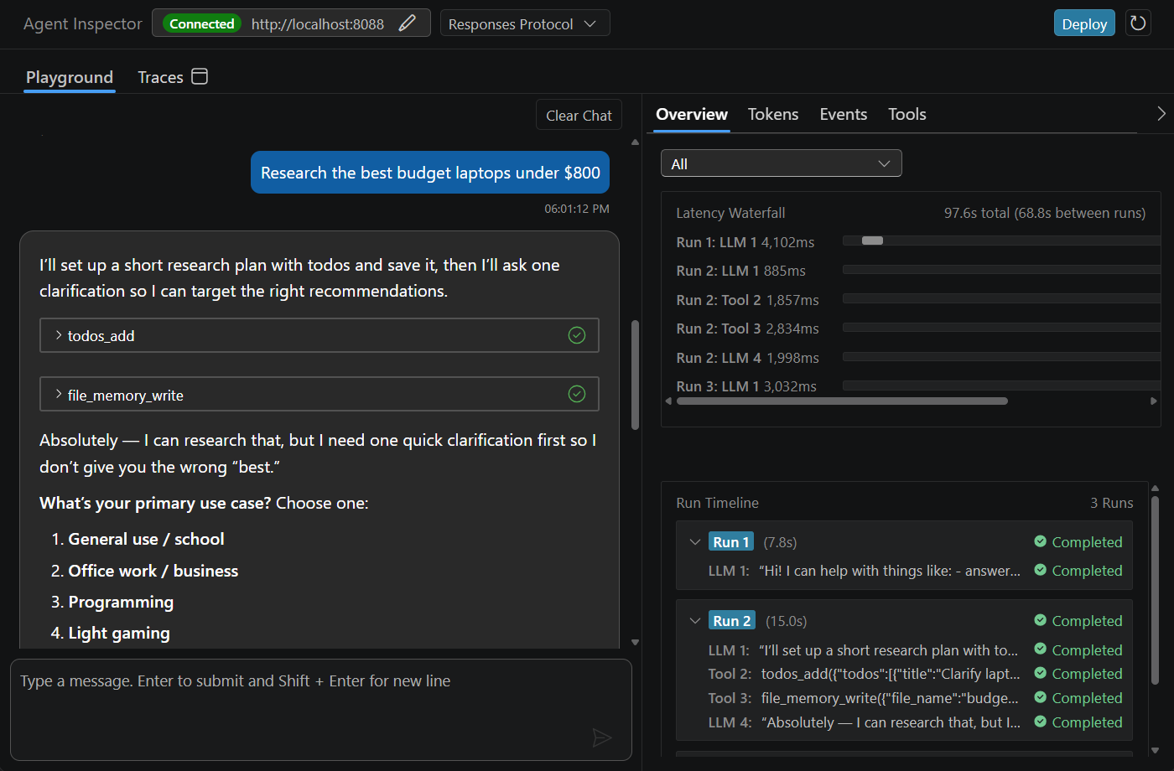
Task: Click the Run 2: LLM 1 885ms row
Action: [x=917, y=271]
